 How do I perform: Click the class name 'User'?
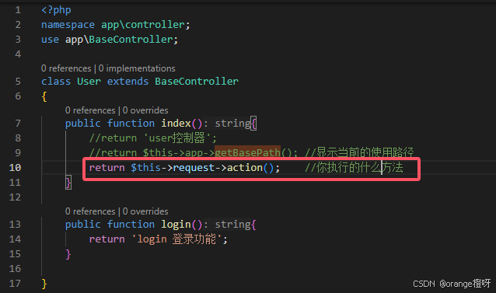tap(89, 82)
